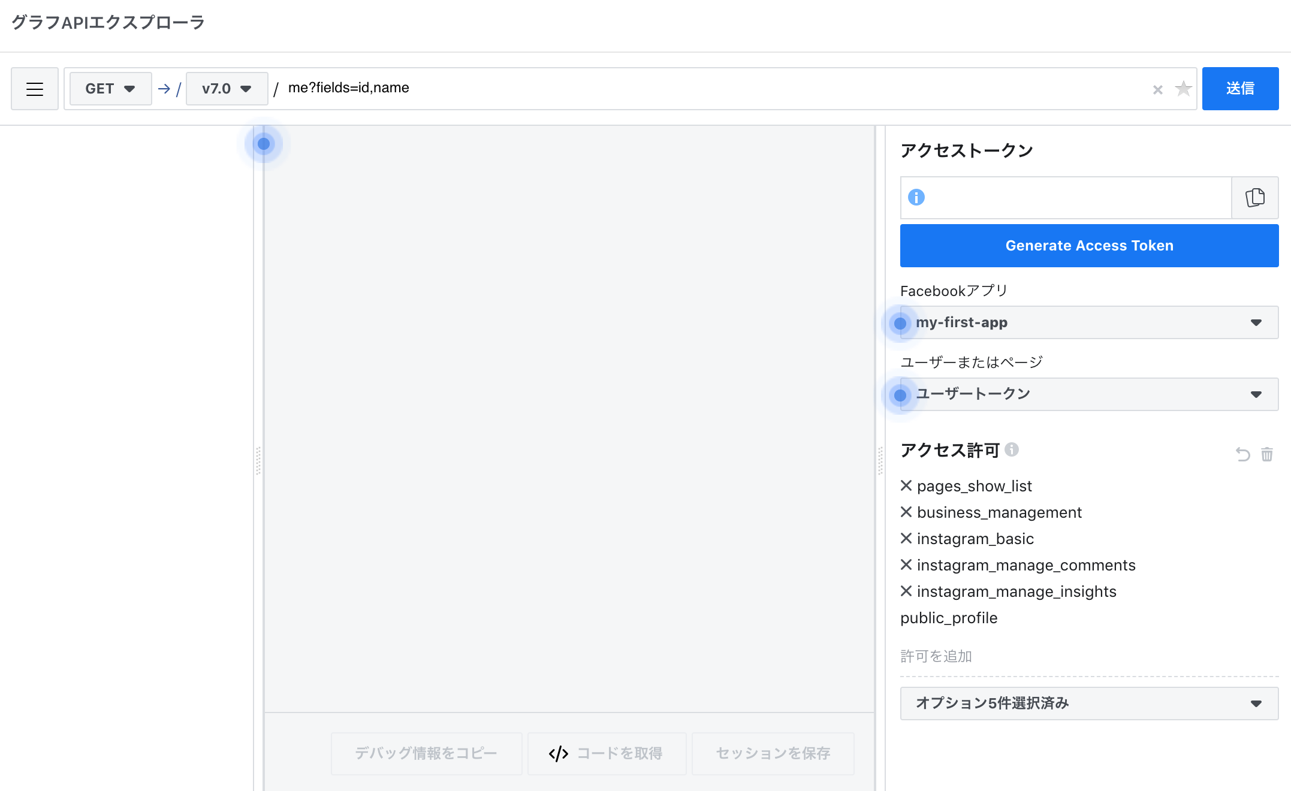Open the v7.0 API version dropdown
Image resolution: width=1291 pixels, height=791 pixels.
click(x=226, y=88)
